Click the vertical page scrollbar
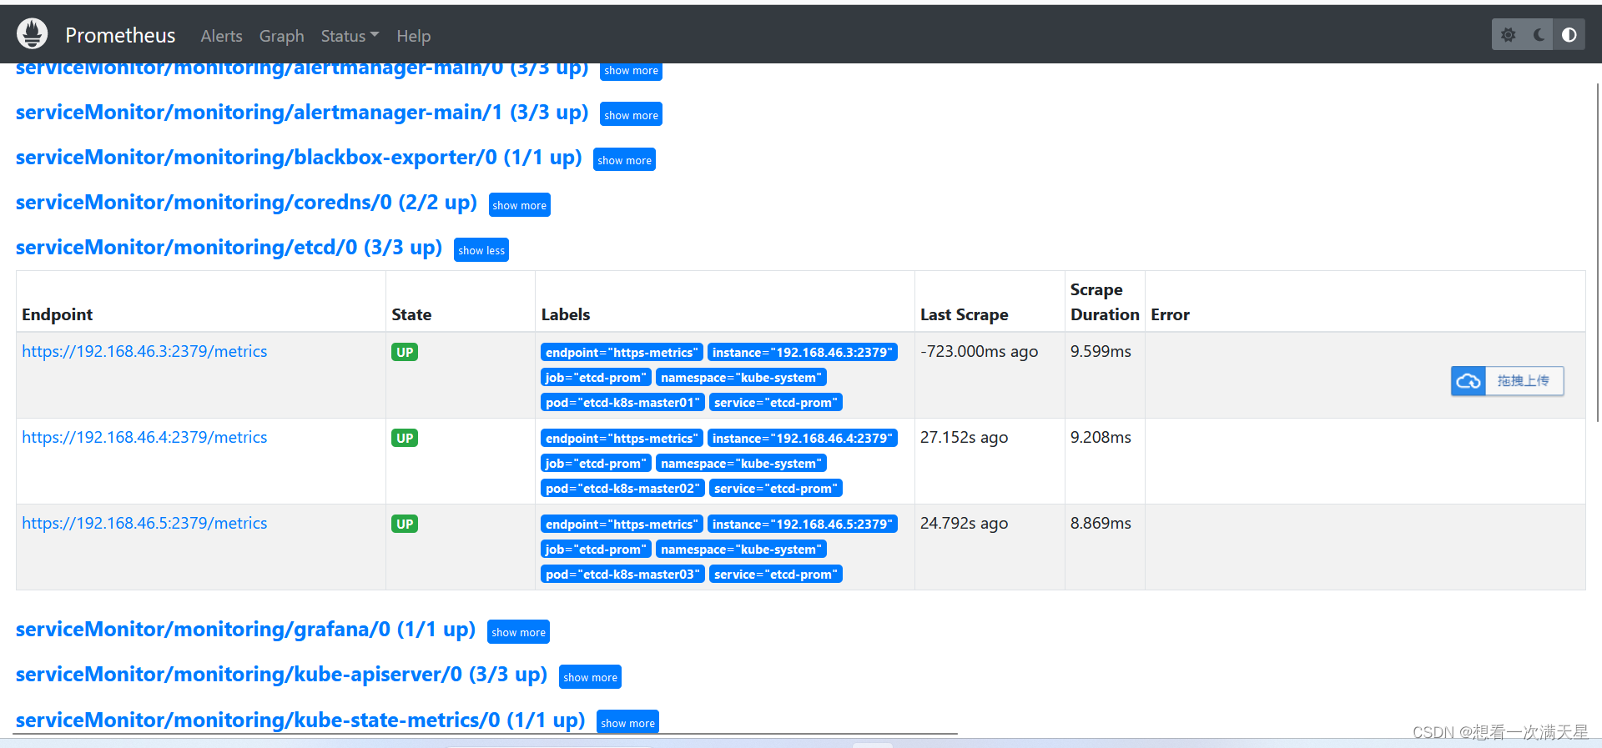 (x=1597, y=253)
